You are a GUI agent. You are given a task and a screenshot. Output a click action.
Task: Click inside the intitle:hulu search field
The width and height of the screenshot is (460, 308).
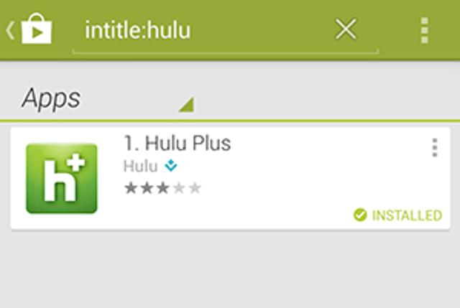click(226, 32)
